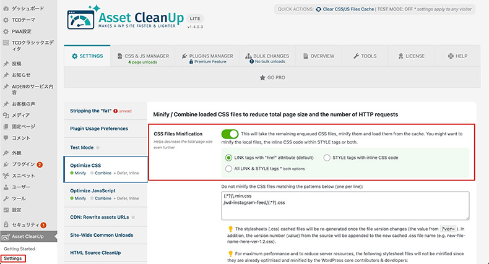Open the Optimize JavaScript settings section
Viewport: 489px width, 264px height.
(x=105, y=194)
